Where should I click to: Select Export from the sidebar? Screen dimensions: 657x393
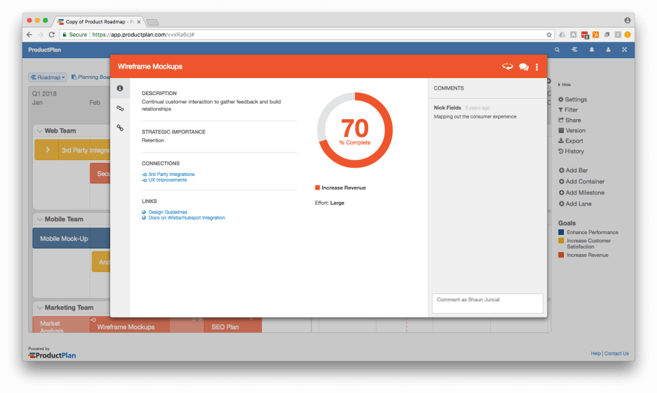574,141
